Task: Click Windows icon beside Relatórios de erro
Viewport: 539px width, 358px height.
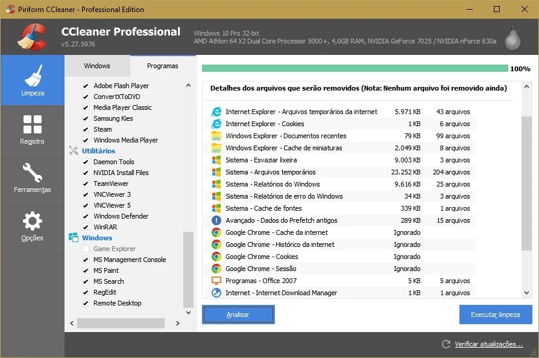Action: click(x=216, y=196)
